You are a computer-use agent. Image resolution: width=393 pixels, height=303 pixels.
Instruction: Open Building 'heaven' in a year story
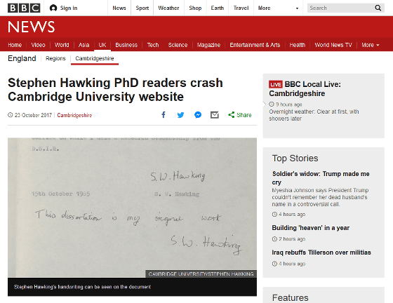tap(310, 228)
